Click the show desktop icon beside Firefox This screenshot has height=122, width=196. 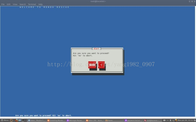20,120
